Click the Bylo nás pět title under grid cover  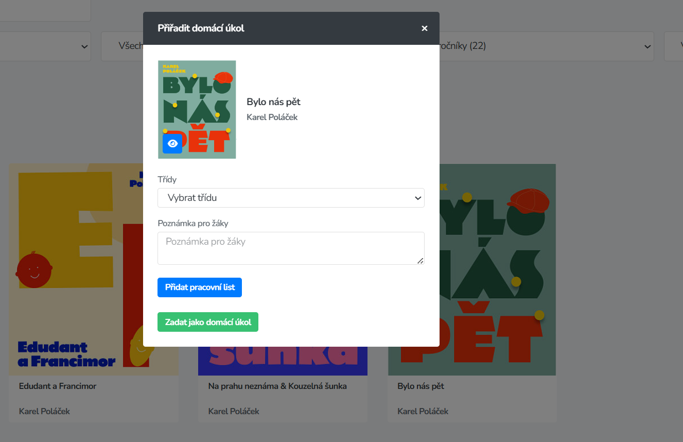click(421, 386)
